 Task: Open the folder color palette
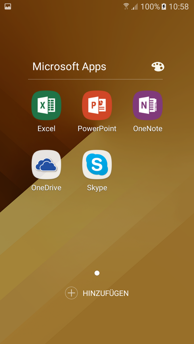click(x=158, y=67)
